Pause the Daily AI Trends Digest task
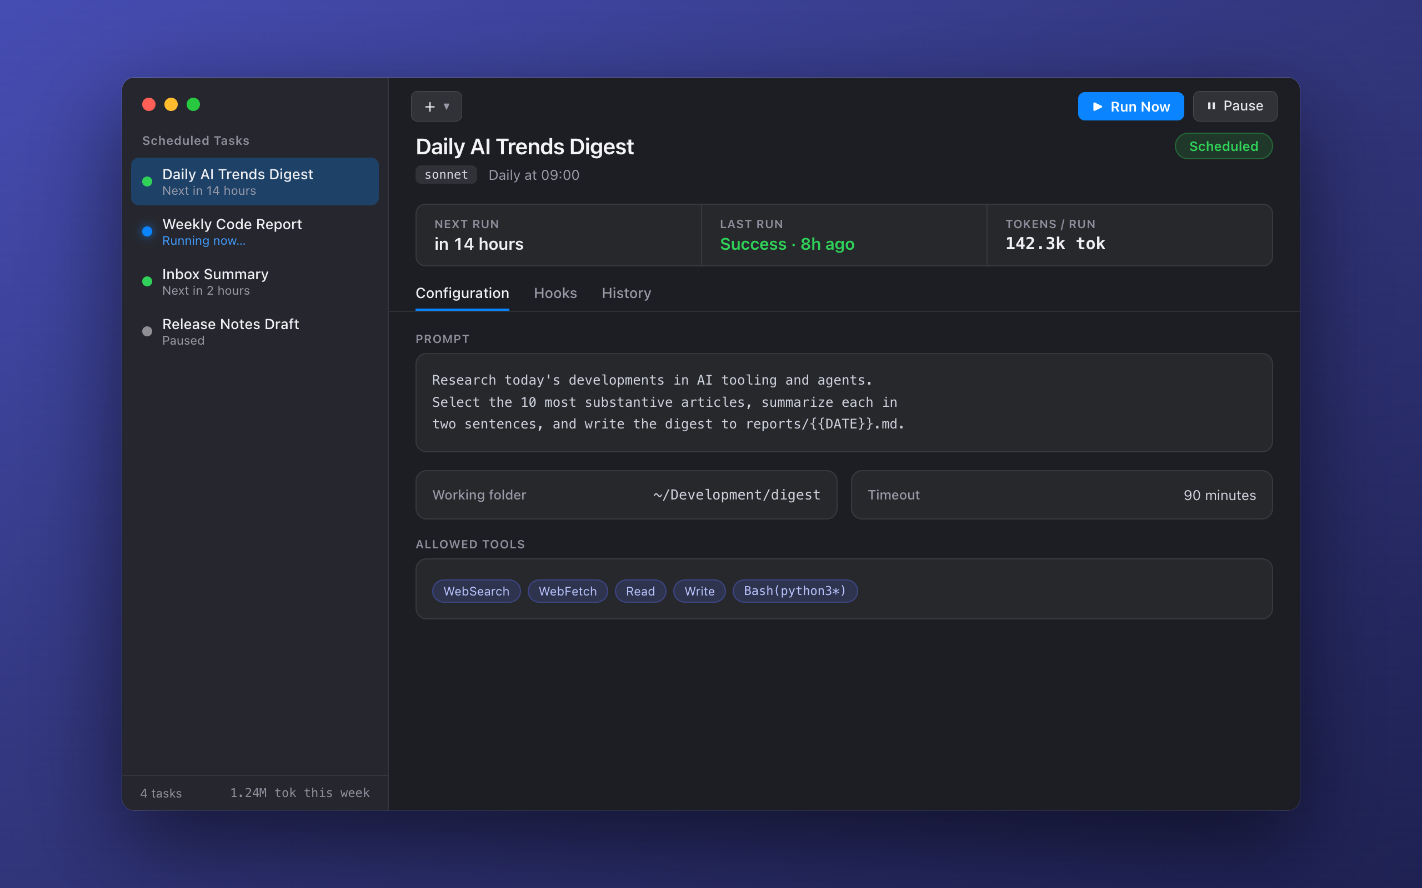The width and height of the screenshot is (1422, 888). click(x=1235, y=107)
